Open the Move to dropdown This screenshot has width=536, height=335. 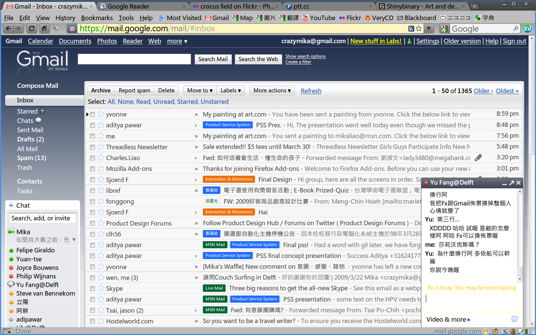click(200, 90)
